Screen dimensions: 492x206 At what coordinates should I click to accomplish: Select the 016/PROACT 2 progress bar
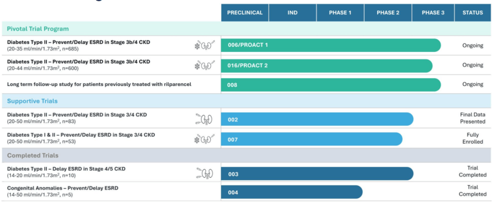[327, 66]
